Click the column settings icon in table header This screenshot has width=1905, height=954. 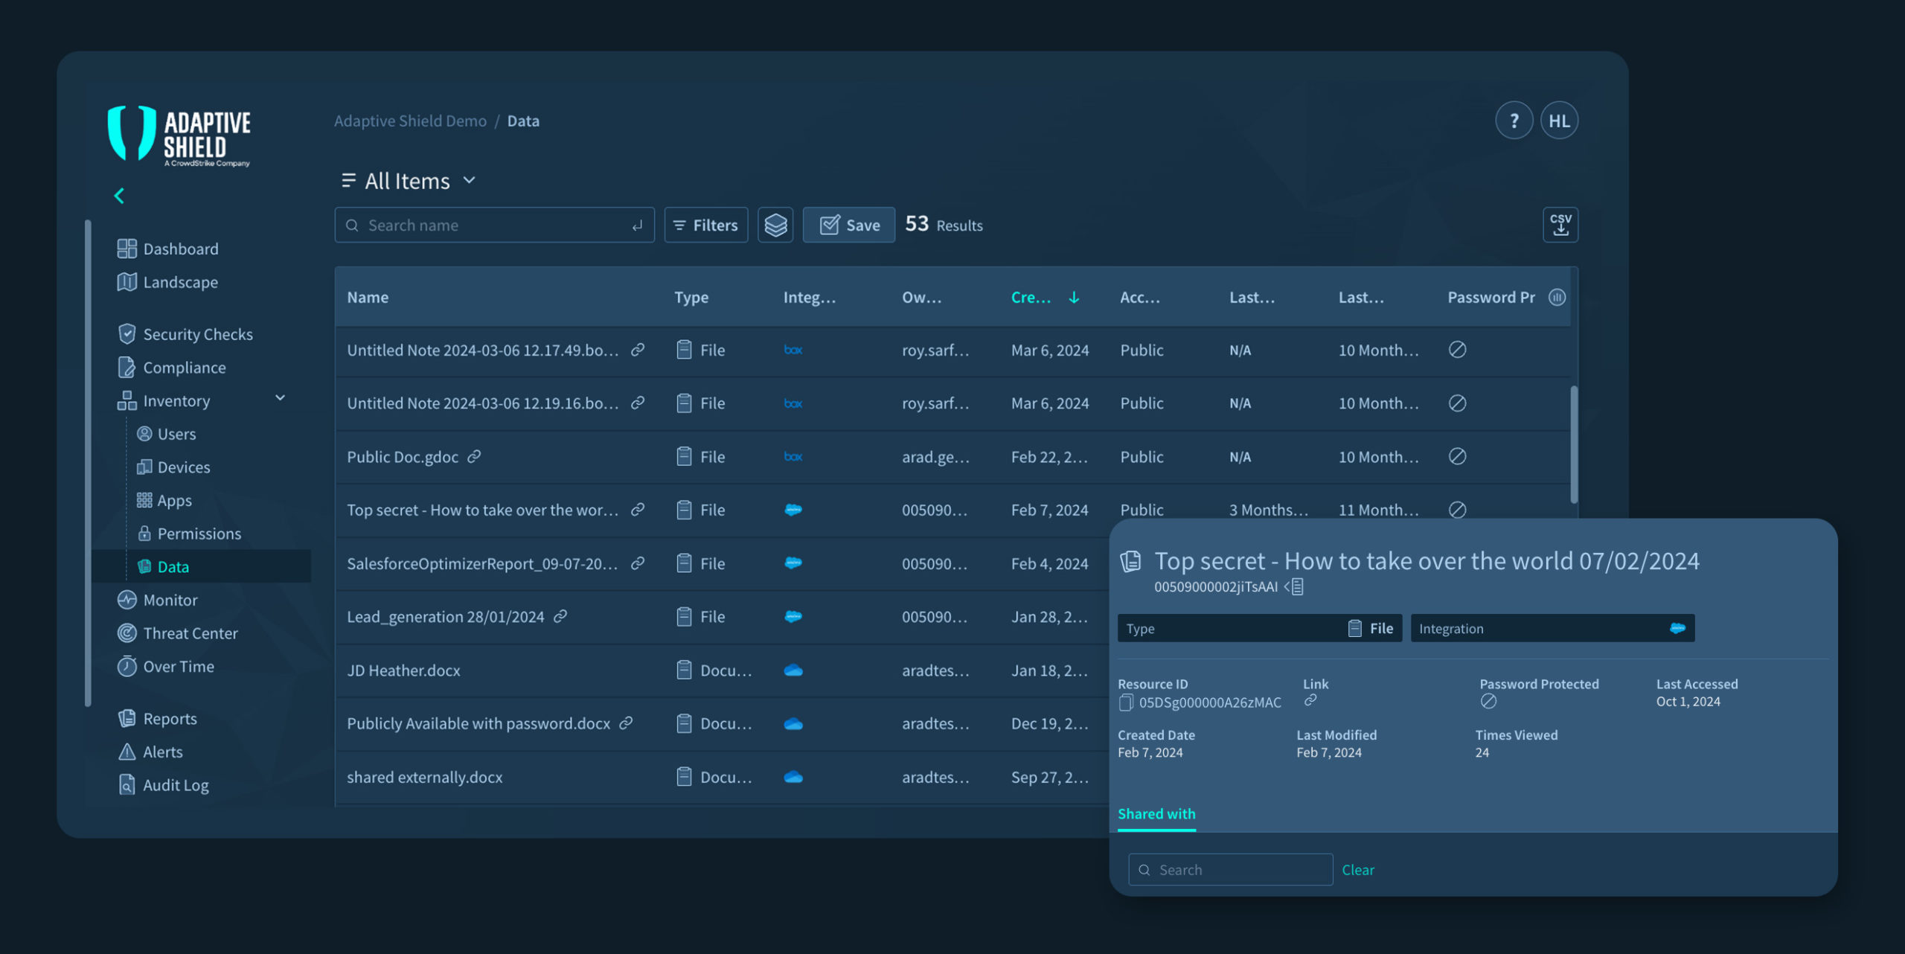(1557, 298)
